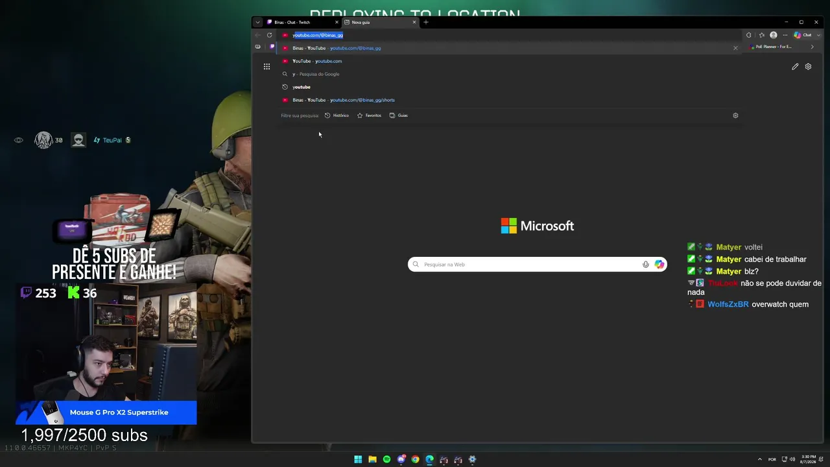Viewport: 830px width, 467px height.
Task: Switch to the Binas - Chat - Twitch tab
Action: pyautogui.click(x=303, y=22)
